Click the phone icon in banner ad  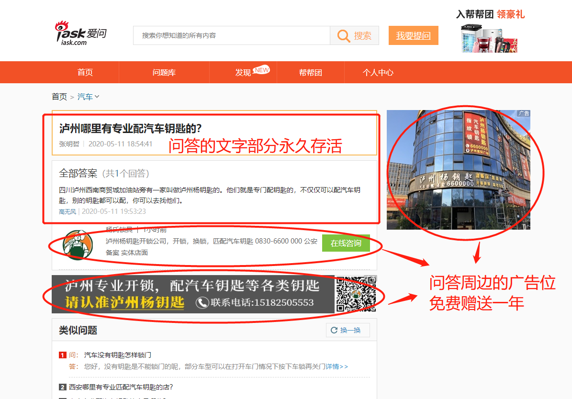click(202, 302)
